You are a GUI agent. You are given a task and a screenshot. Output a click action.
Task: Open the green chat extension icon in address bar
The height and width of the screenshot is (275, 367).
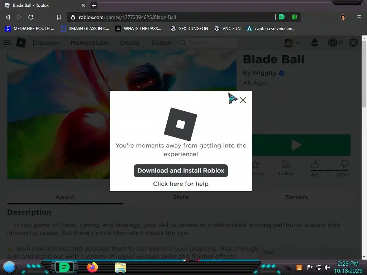point(282,17)
